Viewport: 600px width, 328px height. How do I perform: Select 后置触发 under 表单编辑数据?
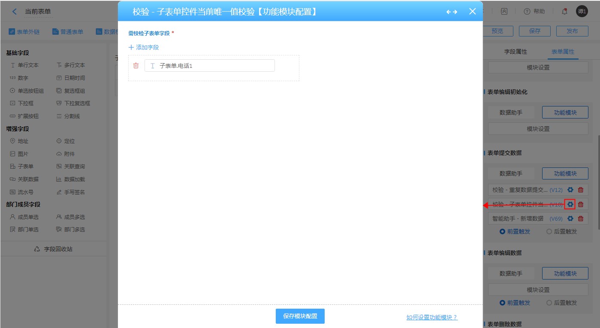562,303
